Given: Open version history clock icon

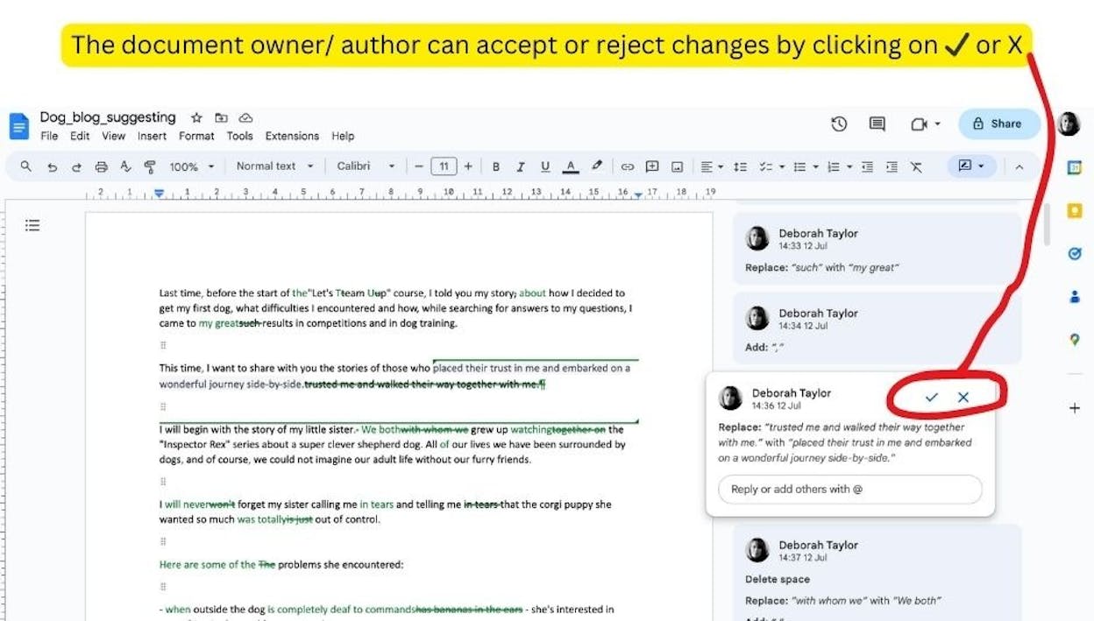Looking at the screenshot, I should [839, 124].
